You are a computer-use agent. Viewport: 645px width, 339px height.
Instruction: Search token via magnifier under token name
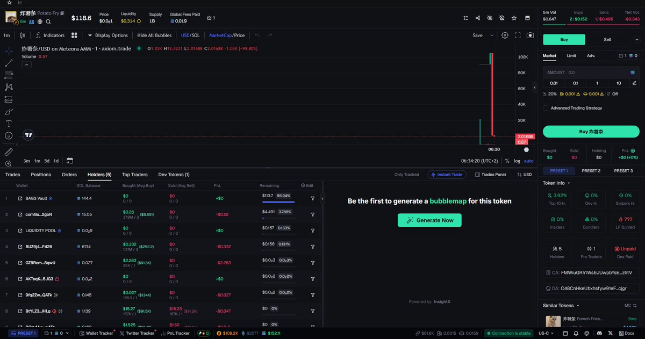(48, 22)
